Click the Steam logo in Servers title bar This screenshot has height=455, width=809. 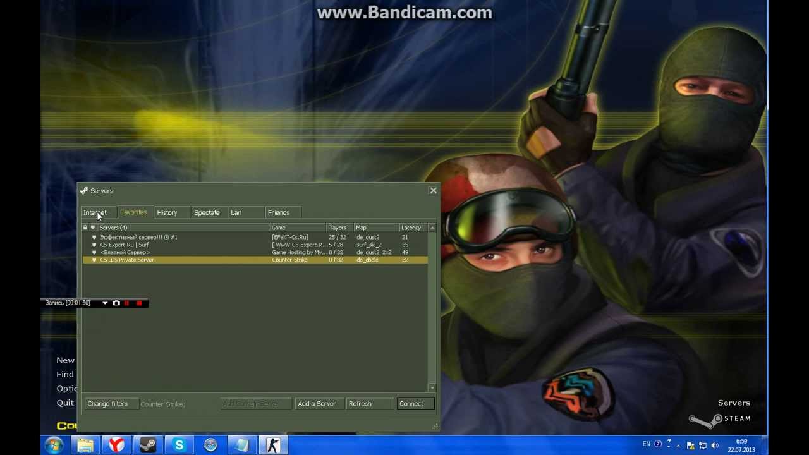coord(84,190)
